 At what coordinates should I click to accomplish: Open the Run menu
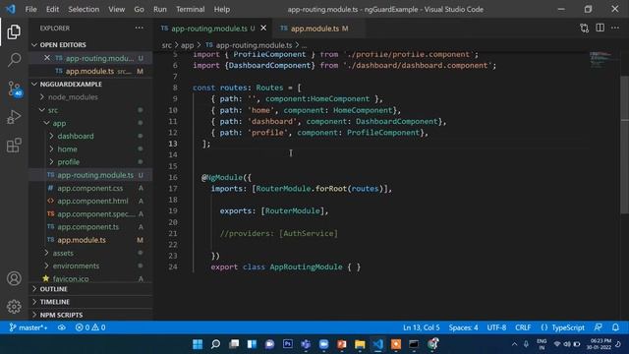tap(159, 9)
